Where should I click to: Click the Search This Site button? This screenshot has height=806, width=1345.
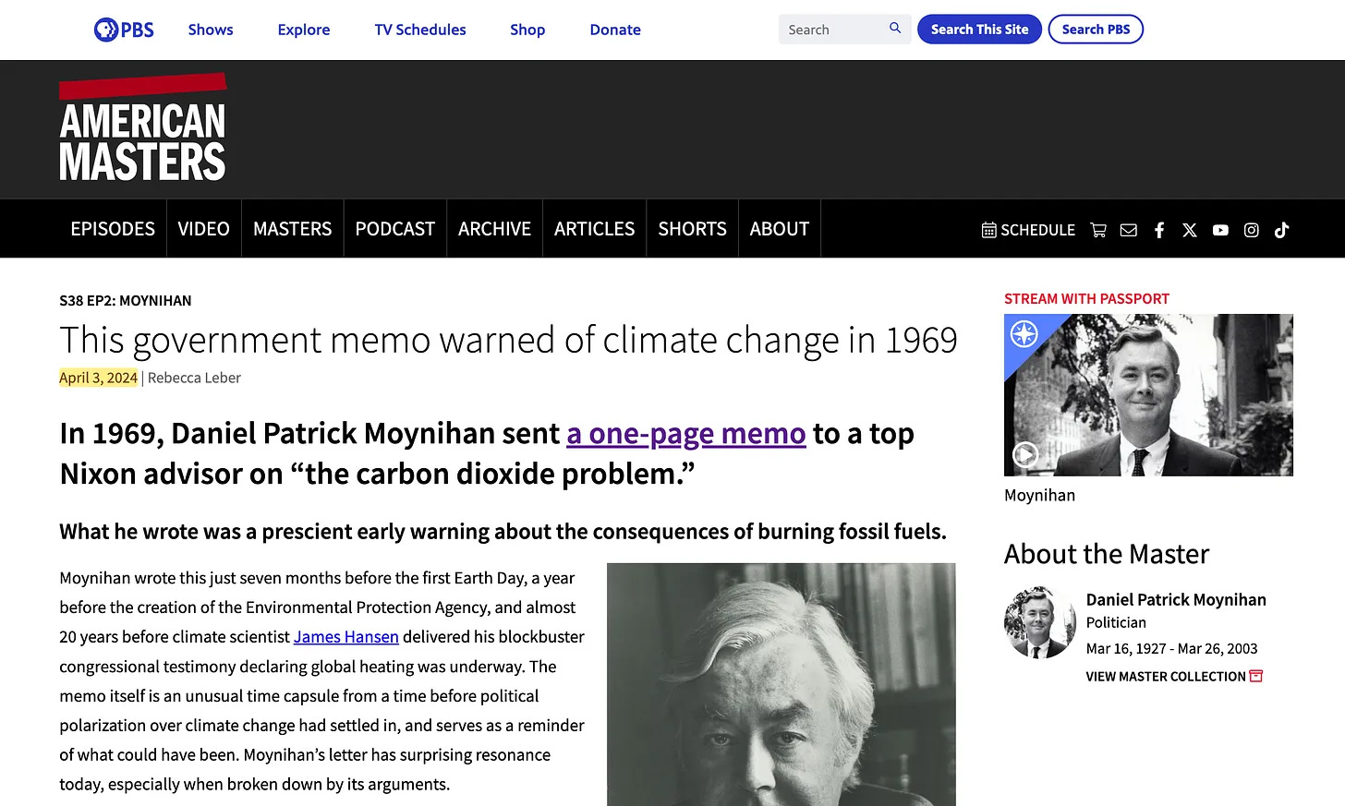click(979, 30)
